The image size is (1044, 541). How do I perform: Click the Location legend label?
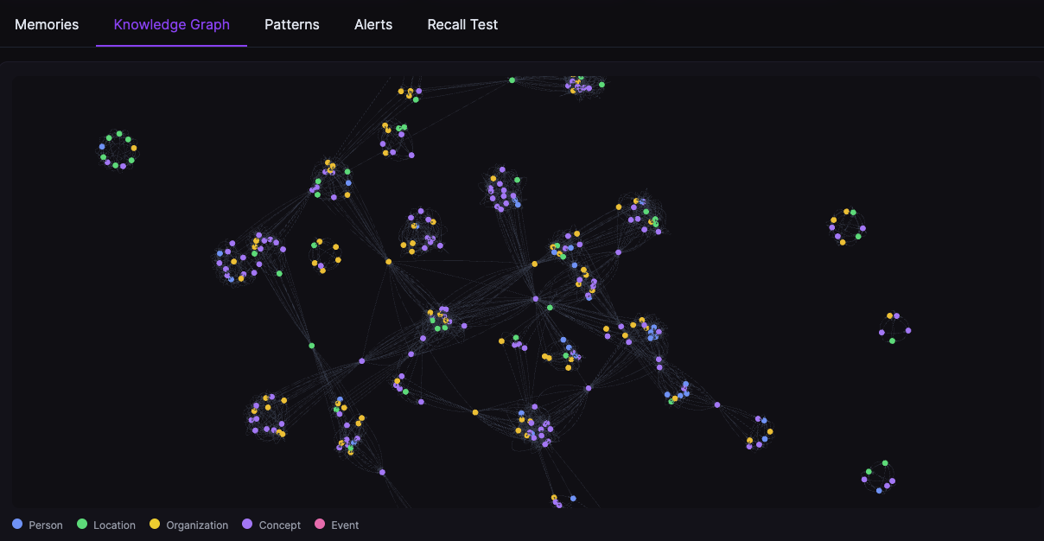pyautogui.click(x=114, y=525)
